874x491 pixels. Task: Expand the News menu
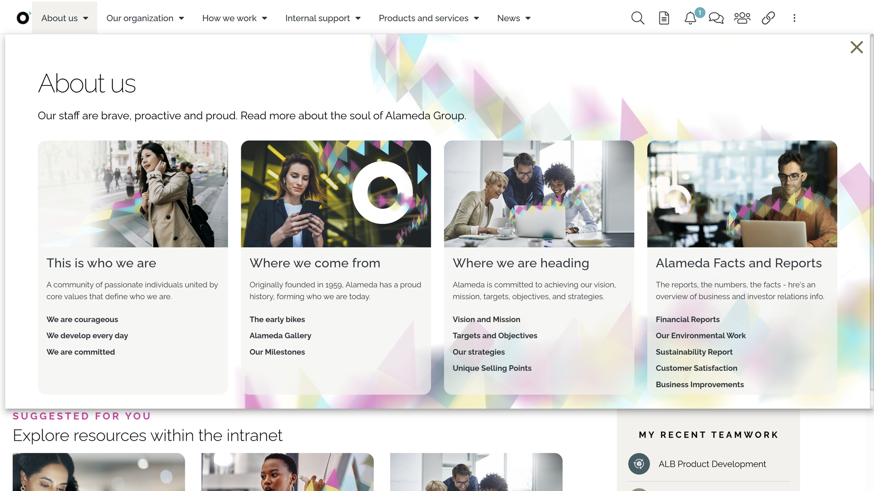[514, 18]
